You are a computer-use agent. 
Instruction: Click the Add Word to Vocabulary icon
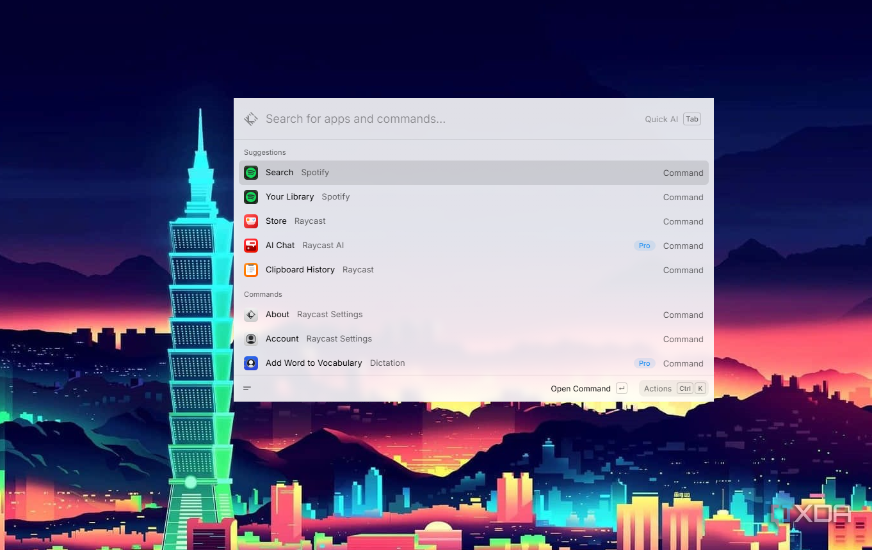tap(251, 363)
